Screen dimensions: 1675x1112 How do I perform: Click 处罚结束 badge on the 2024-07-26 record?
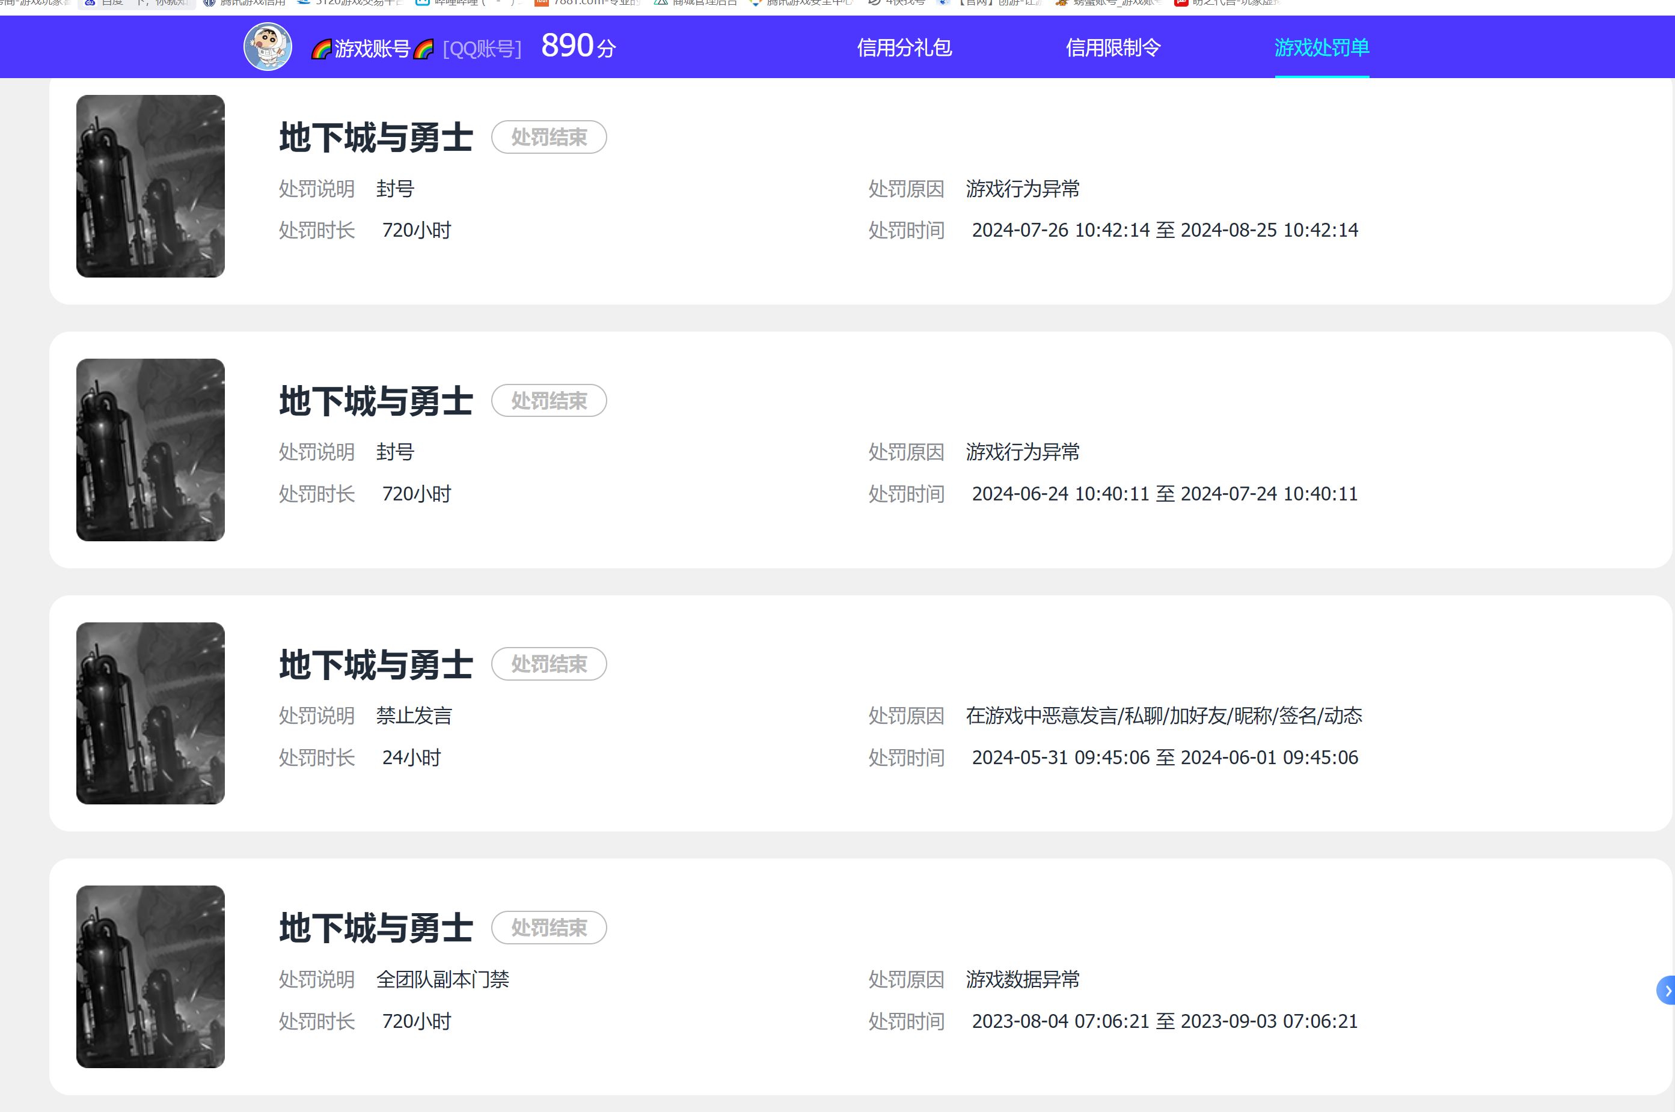[549, 137]
